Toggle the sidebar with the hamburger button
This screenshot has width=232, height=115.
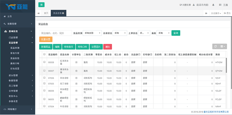[x=41, y=5]
